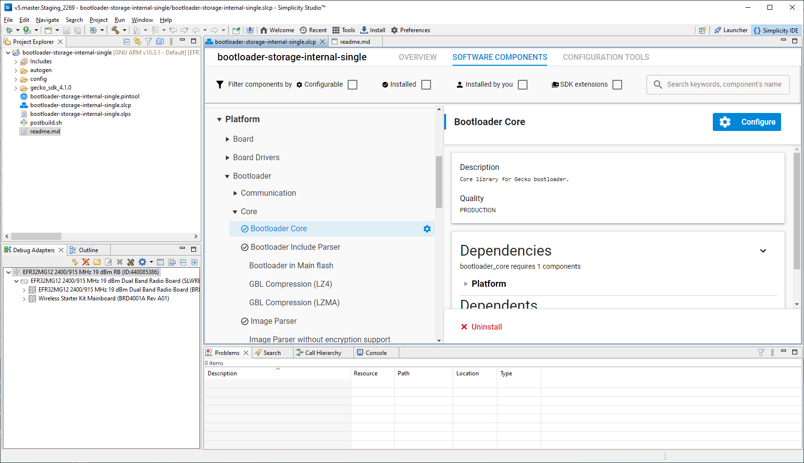Image resolution: width=804 pixels, height=463 pixels.
Task: Open the Preferences gear in the toolbar
Action: click(395, 30)
